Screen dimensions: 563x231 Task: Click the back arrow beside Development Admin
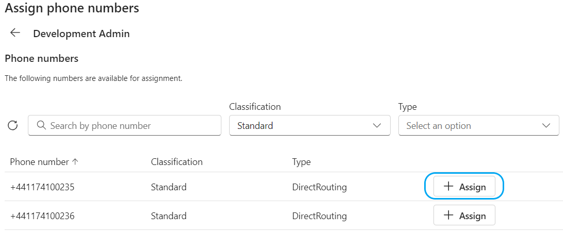pos(15,33)
